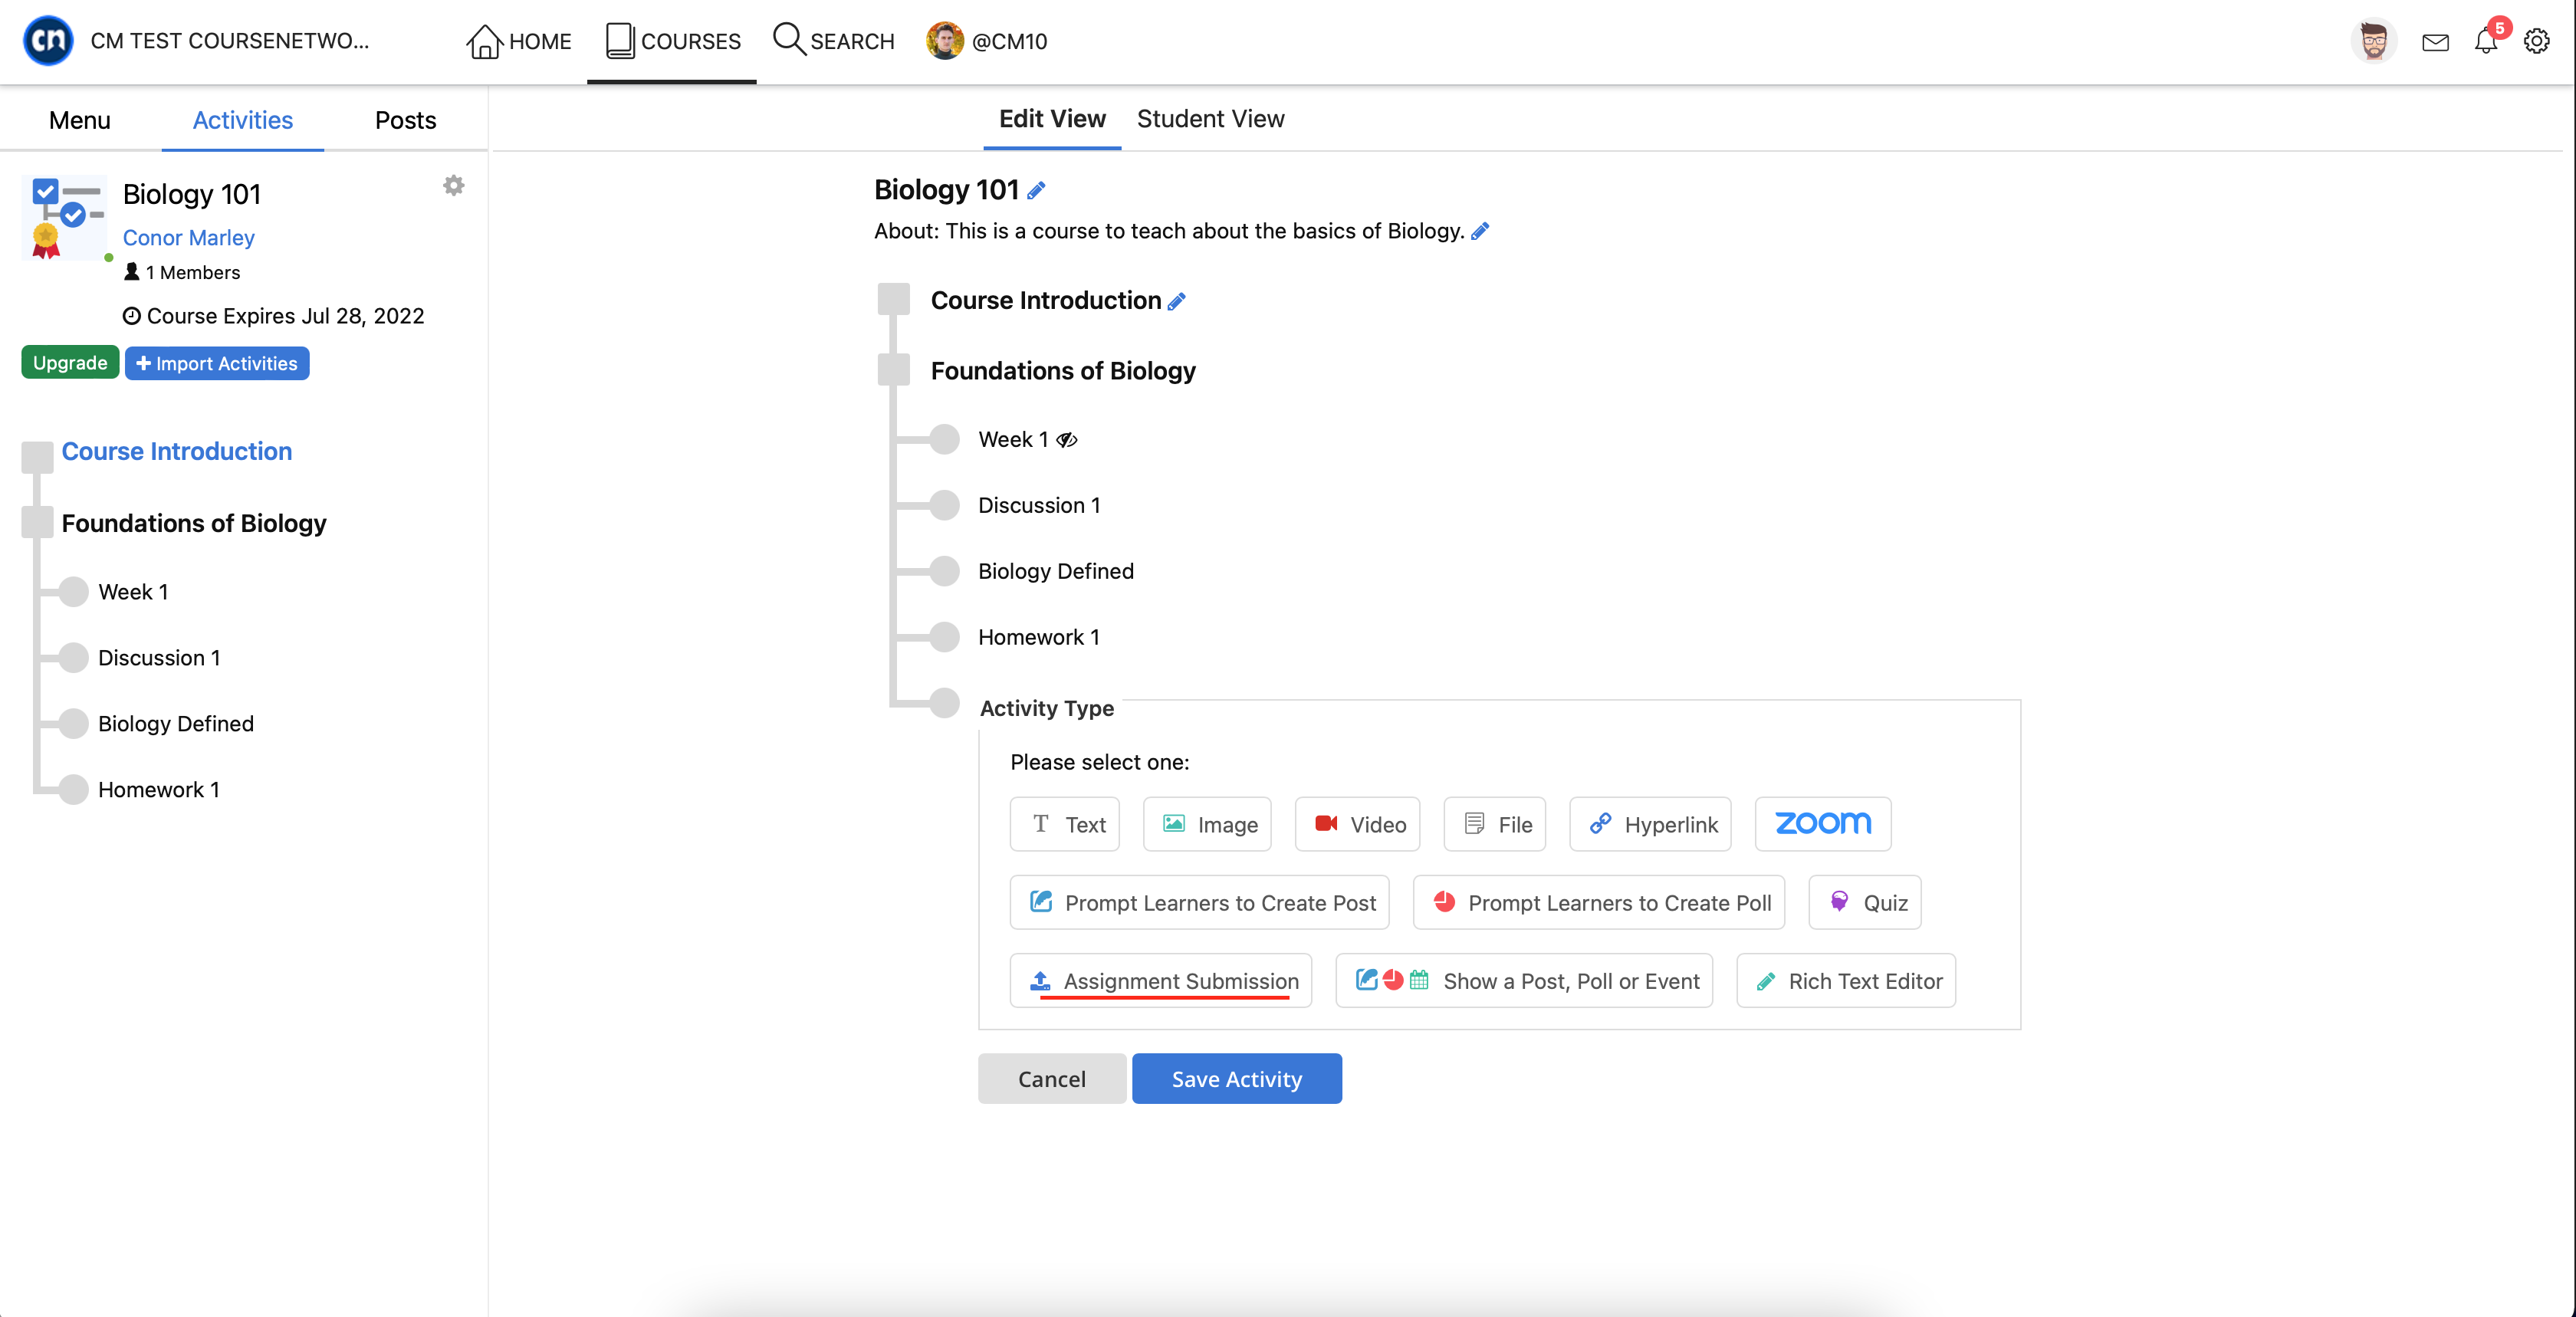Select the Zoom activity type
The width and height of the screenshot is (2576, 1317).
pyautogui.click(x=1823, y=824)
